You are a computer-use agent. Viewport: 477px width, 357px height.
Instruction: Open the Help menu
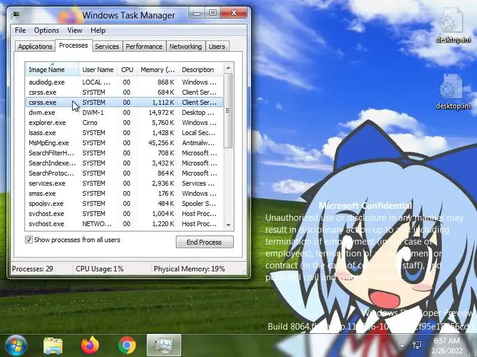[98, 30]
